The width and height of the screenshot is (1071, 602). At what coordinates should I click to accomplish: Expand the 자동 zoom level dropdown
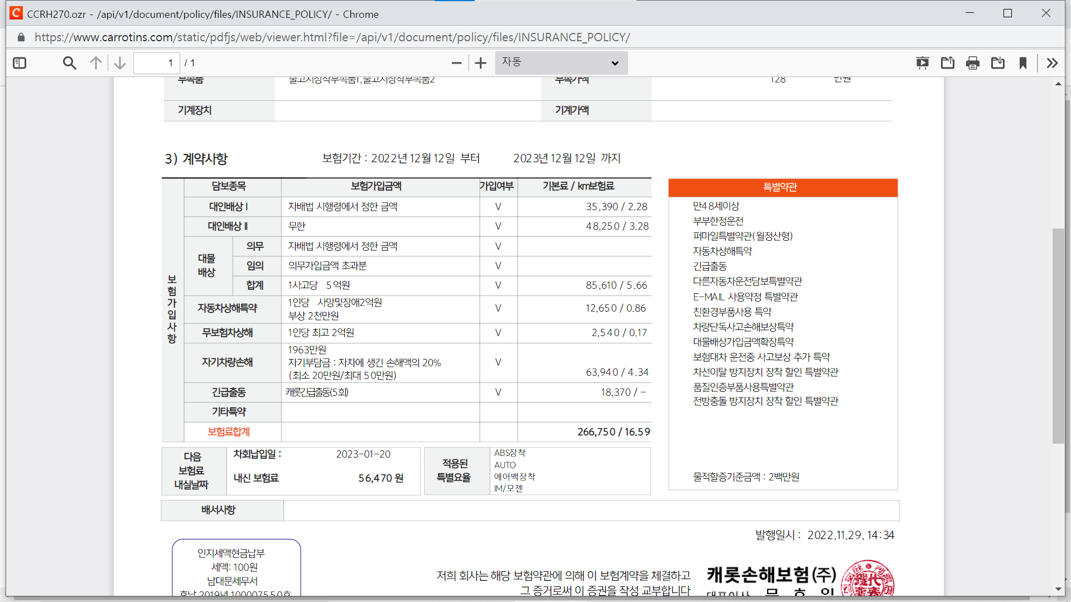[561, 63]
